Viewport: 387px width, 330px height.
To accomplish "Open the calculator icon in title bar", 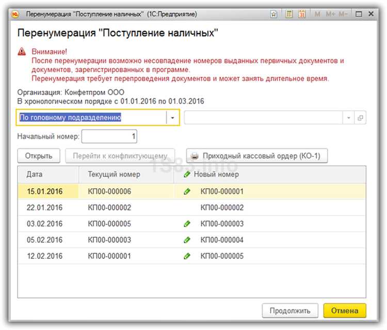I will [289, 14].
